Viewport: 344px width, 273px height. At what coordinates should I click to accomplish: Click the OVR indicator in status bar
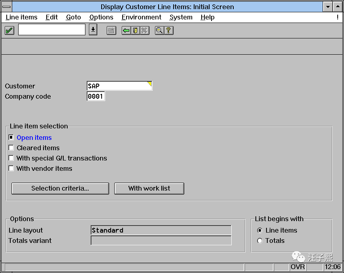pyautogui.click(x=297, y=267)
